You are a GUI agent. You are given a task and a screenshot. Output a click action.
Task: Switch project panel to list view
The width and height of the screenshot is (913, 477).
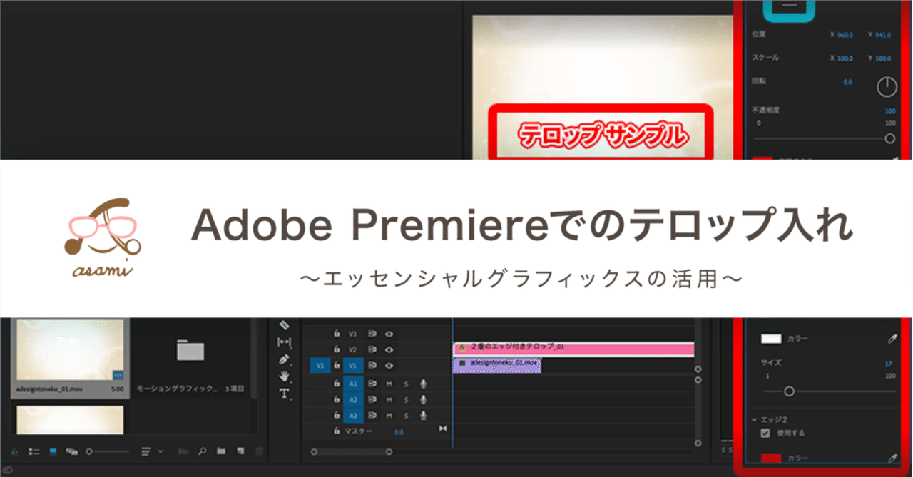click(34, 451)
